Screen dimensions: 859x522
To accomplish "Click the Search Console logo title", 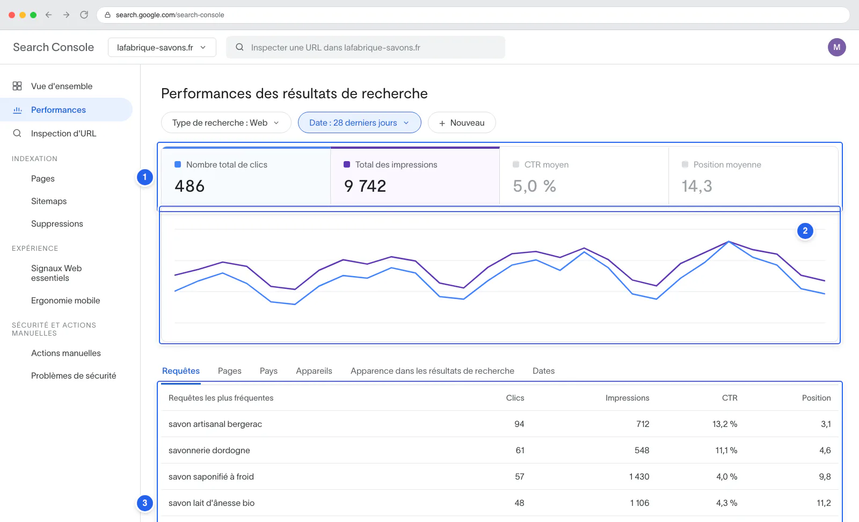I will click(54, 47).
